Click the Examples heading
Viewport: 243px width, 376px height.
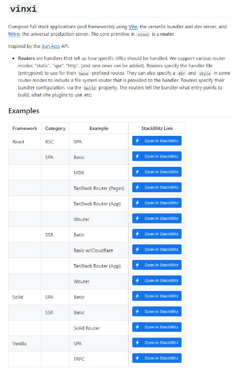pos(24,111)
